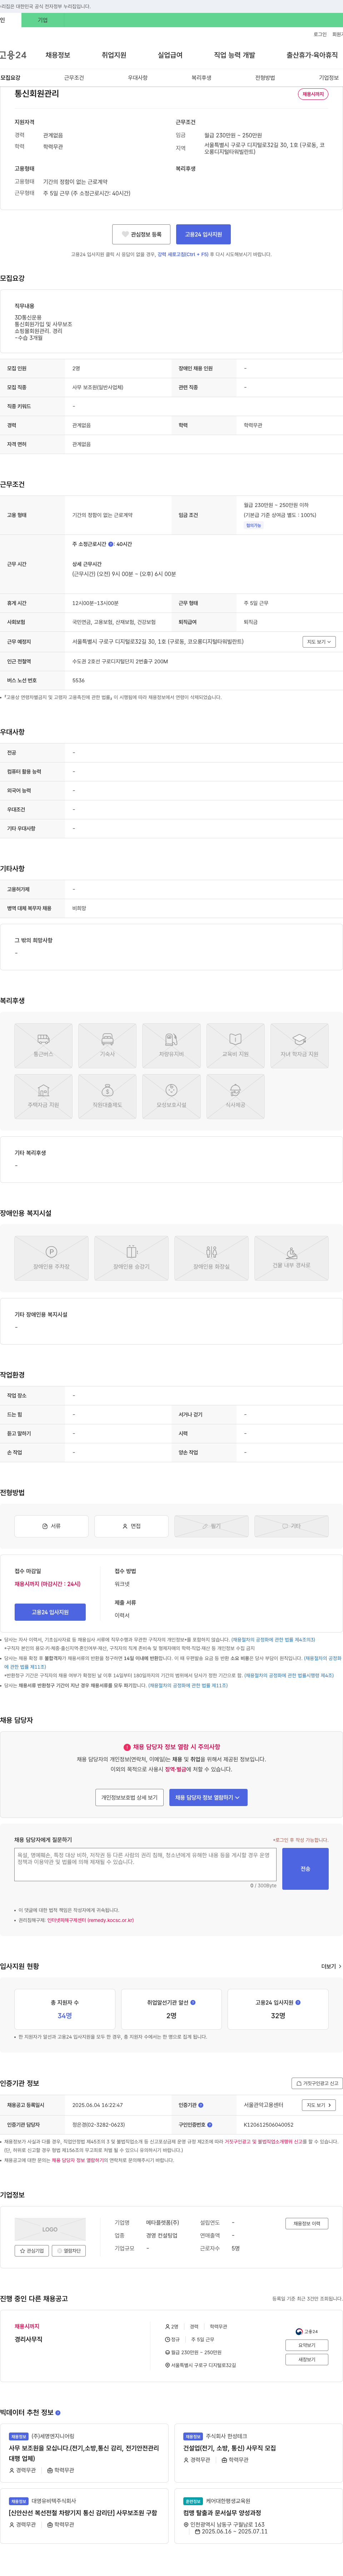
Task: Click the 직원대출제도 welfare icon
Action: tap(107, 1095)
